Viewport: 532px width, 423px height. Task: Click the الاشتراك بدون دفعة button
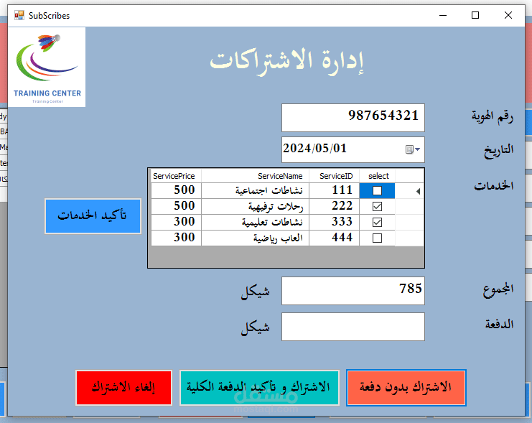click(406, 388)
